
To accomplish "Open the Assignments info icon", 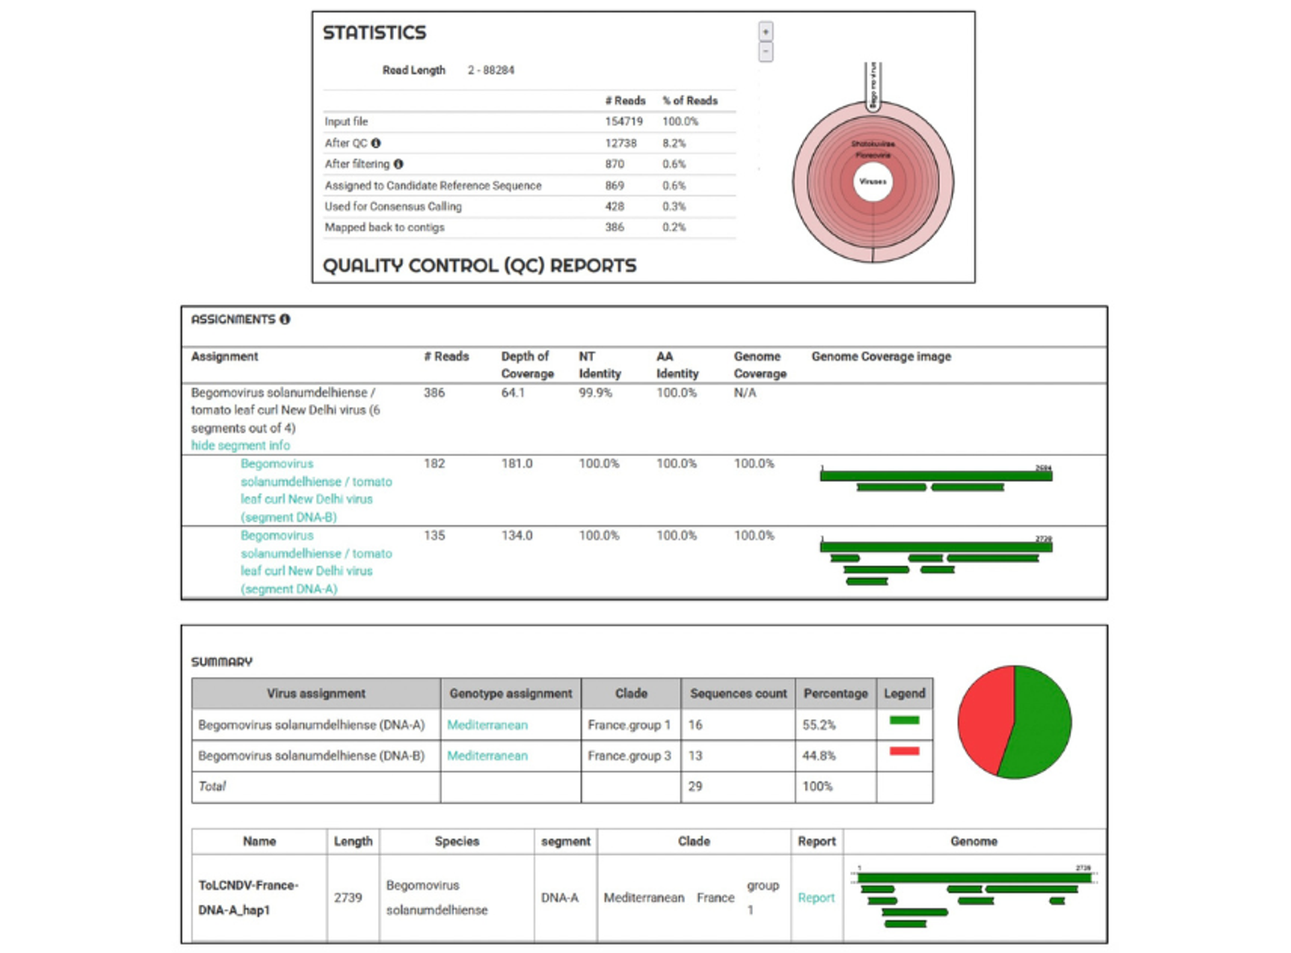I will coord(285,319).
